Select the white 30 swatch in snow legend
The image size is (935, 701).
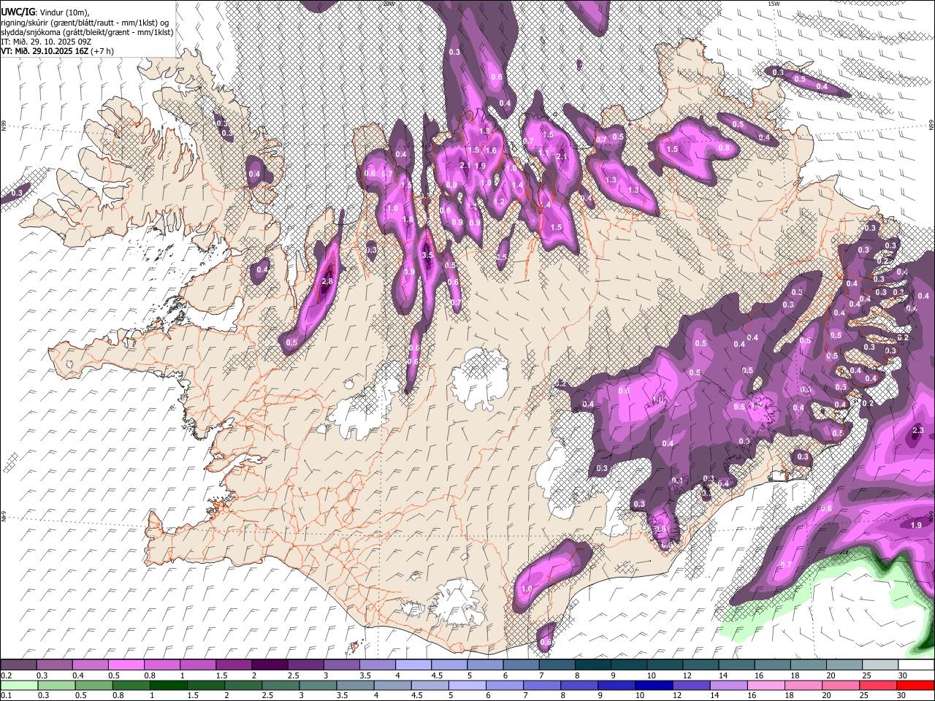click(x=916, y=664)
